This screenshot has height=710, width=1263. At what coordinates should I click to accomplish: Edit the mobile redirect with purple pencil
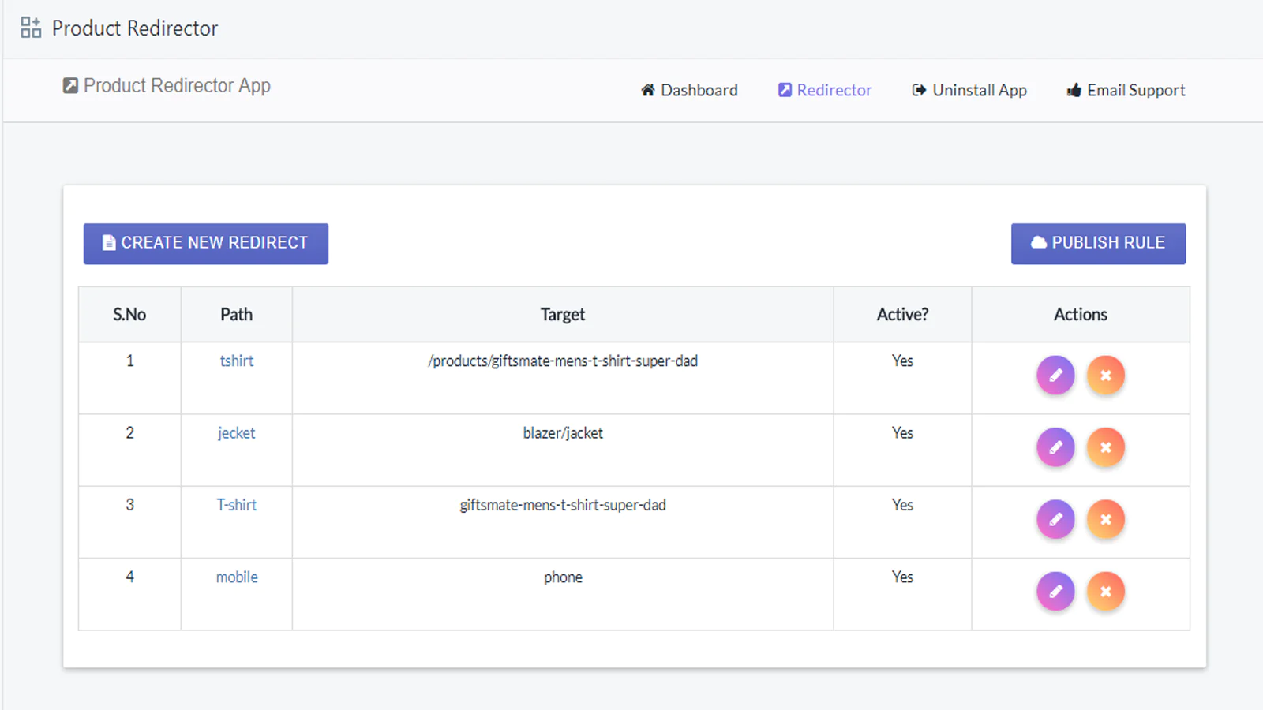(x=1055, y=592)
